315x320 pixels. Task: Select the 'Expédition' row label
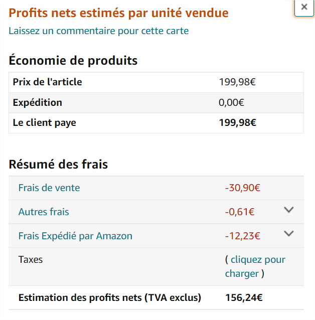pos(38,103)
